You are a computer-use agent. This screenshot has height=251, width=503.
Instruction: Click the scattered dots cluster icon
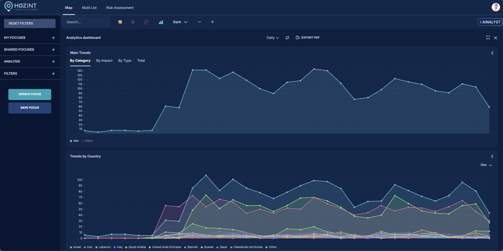pyautogui.click(x=133, y=22)
